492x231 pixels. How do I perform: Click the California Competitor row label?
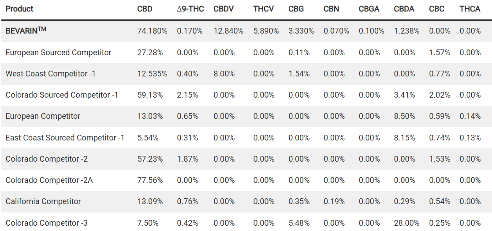pos(43,201)
